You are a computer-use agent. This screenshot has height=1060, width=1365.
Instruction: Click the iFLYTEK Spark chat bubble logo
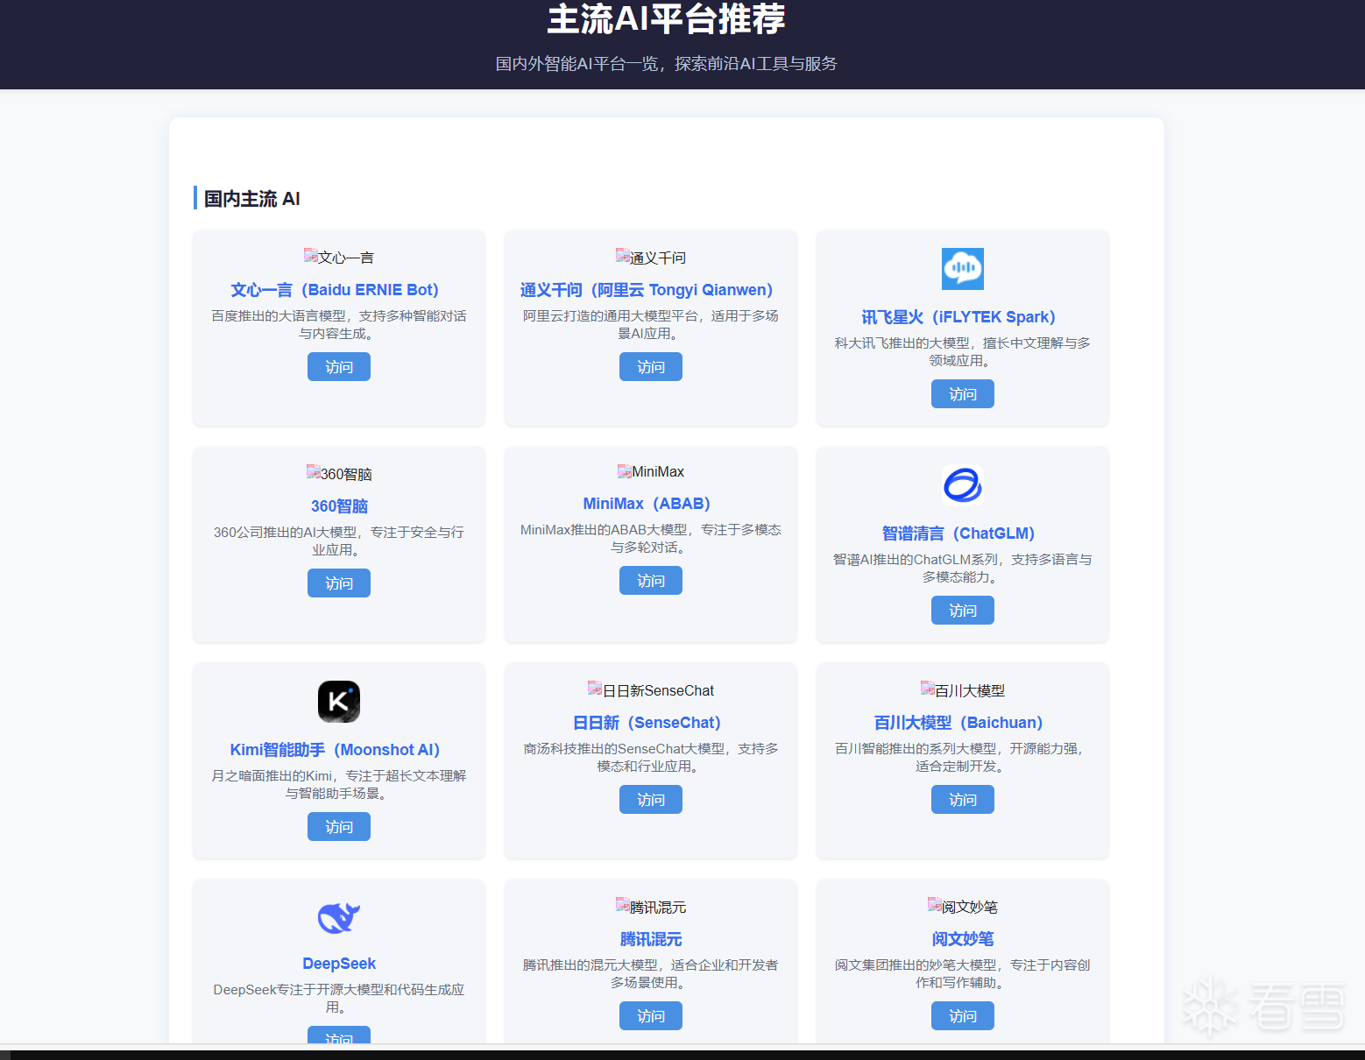pos(962,269)
